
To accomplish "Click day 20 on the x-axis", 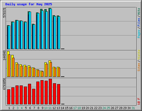I will click(x=87, y=108).
